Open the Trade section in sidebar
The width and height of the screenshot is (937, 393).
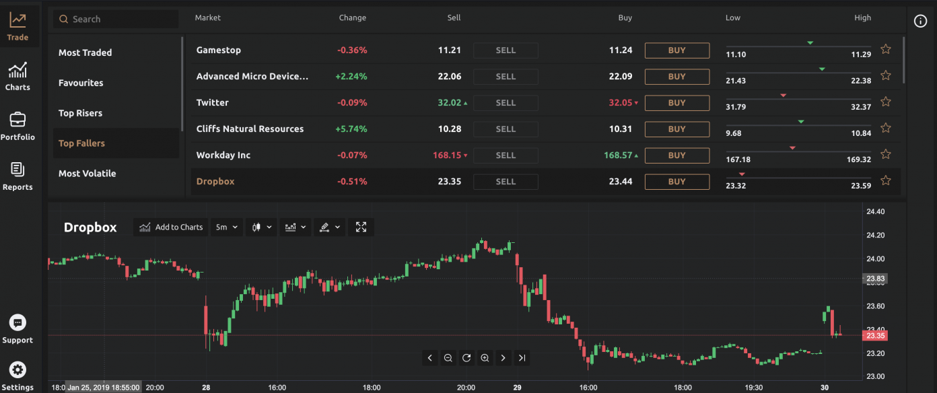[x=18, y=26]
